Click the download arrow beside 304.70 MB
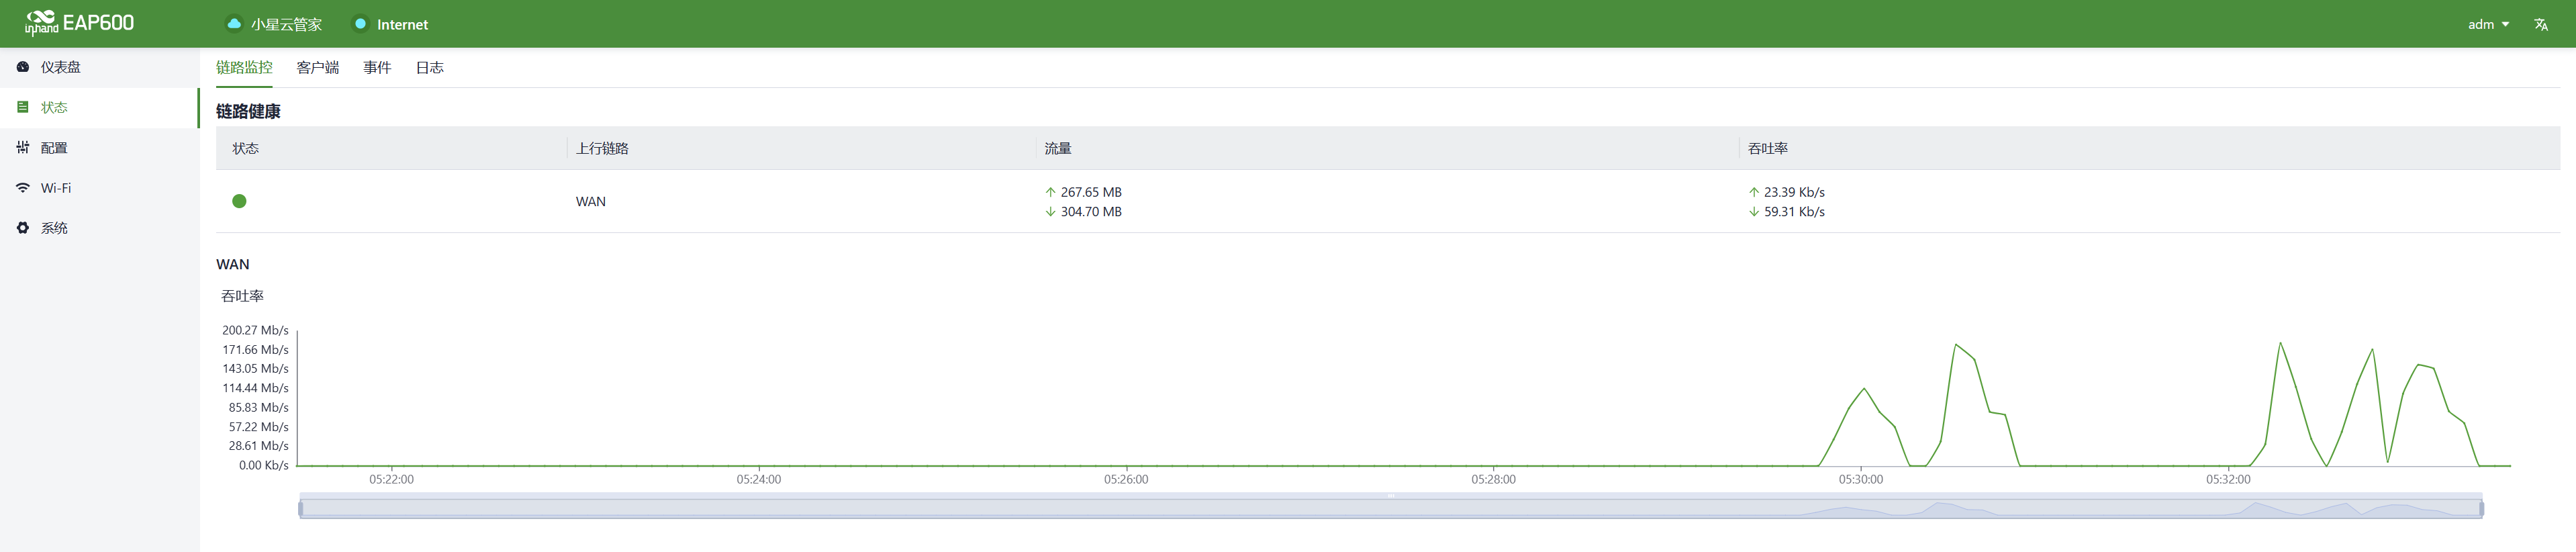Image resolution: width=2576 pixels, height=552 pixels. [1050, 212]
